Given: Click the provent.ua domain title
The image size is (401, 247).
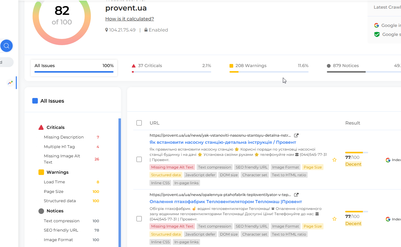Looking at the screenshot, I should 126,8.
